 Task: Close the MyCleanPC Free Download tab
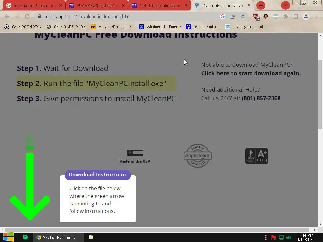pos(249,6)
